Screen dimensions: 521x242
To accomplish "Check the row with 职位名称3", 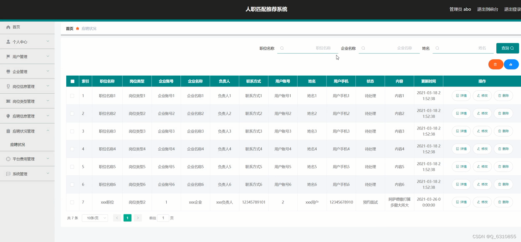I will 72,131.
